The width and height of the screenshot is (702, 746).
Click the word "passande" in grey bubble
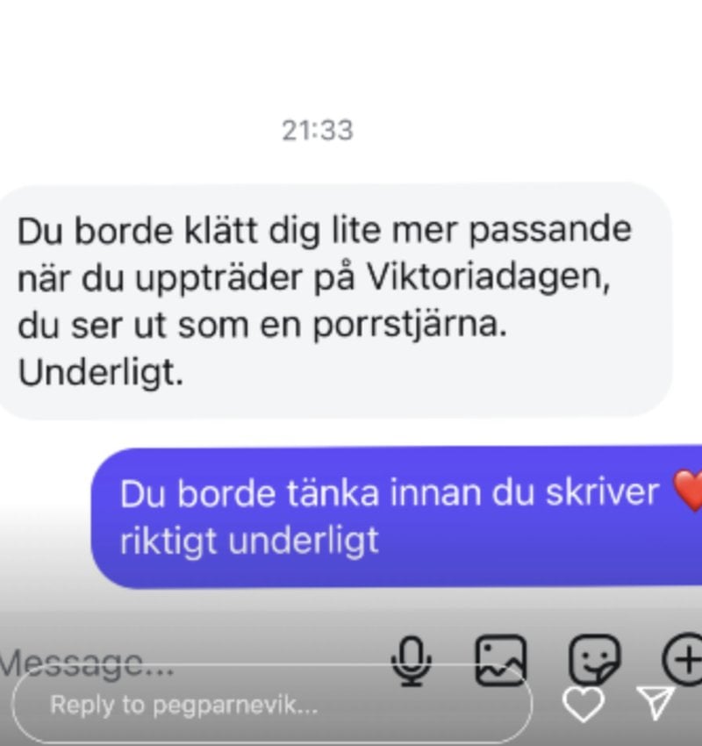tap(550, 230)
